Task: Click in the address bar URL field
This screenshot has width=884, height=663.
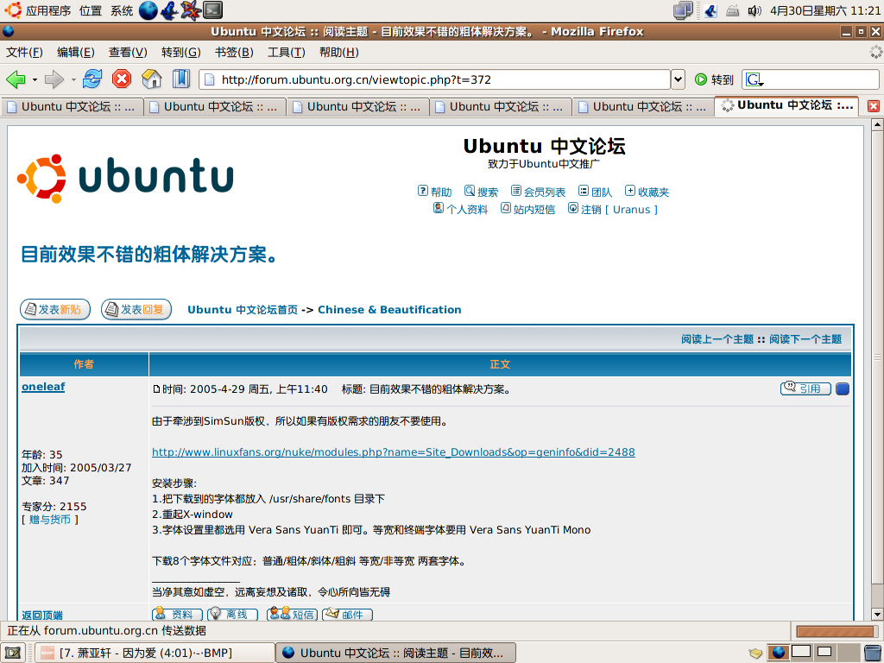Action: pyautogui.click(x=435, y=79)
